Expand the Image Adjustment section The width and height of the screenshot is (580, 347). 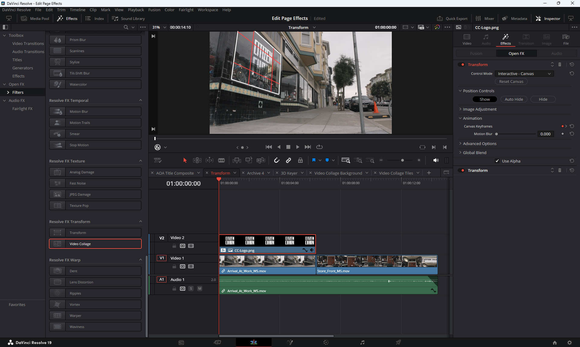pos(479,109)
